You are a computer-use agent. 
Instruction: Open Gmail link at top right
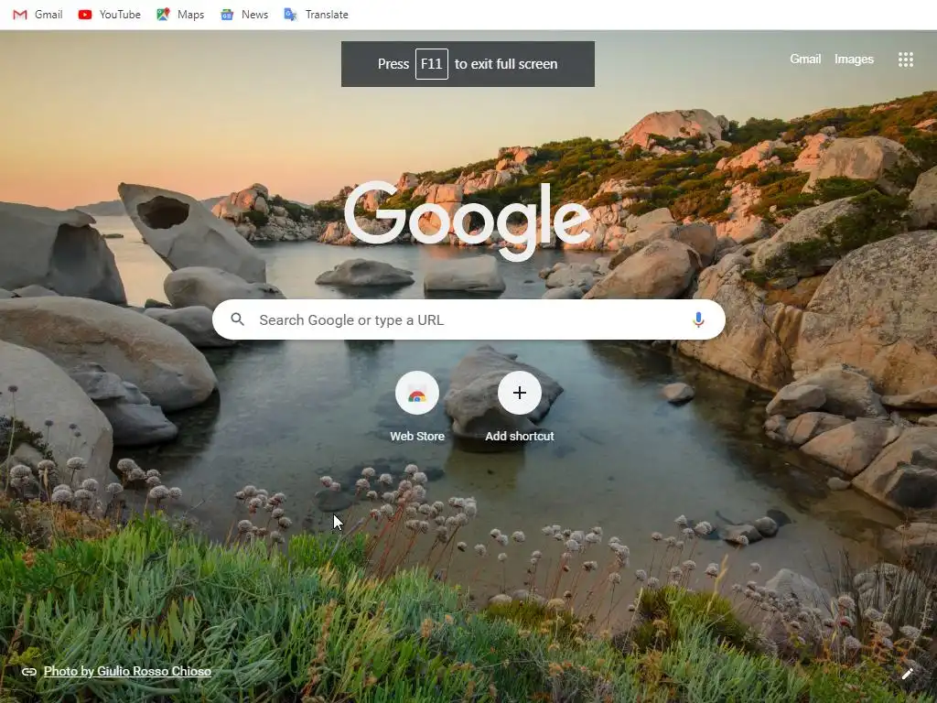tap(805, 59)
